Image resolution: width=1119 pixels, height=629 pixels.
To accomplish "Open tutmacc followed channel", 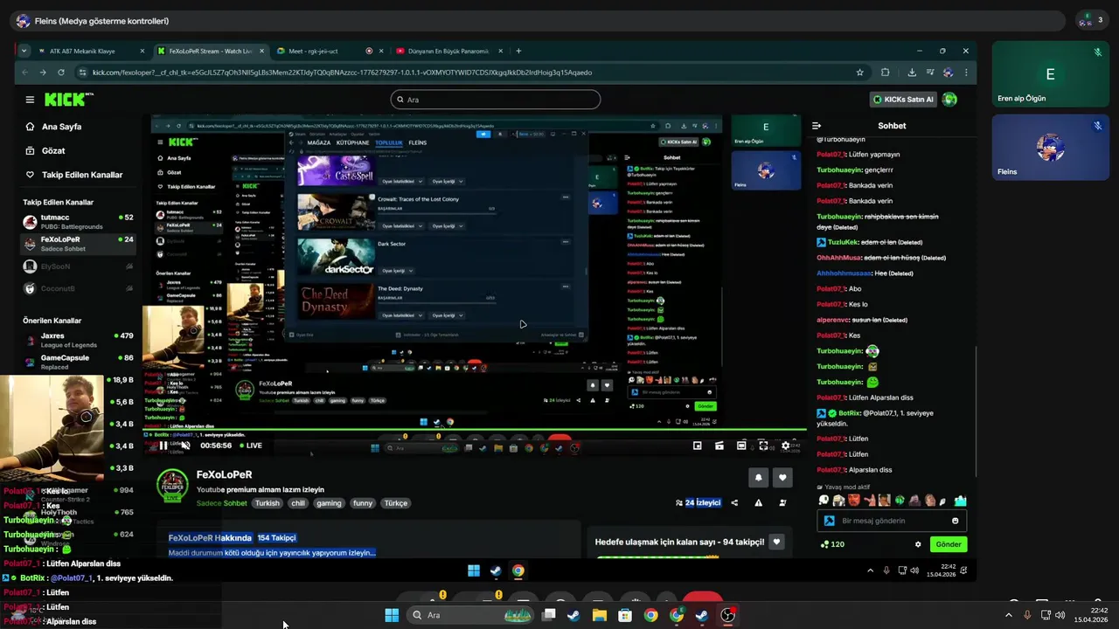I will click(79, 221).
